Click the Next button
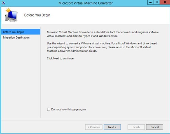Viewport: 170px width, 134px height. tap(112, 127)
